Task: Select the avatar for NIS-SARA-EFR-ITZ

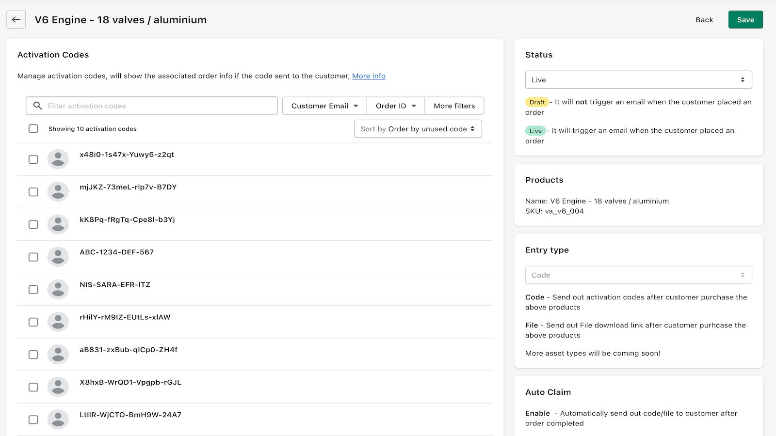Action: point(58,289)
